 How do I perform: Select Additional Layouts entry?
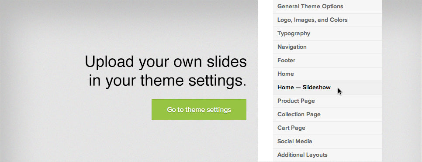(327, 155)
